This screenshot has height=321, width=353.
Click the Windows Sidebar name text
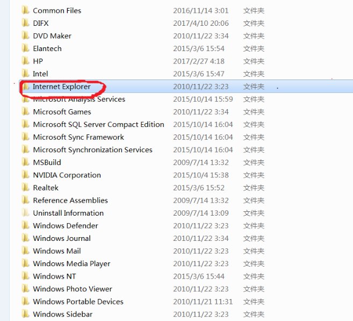click(x=63, y=314)
